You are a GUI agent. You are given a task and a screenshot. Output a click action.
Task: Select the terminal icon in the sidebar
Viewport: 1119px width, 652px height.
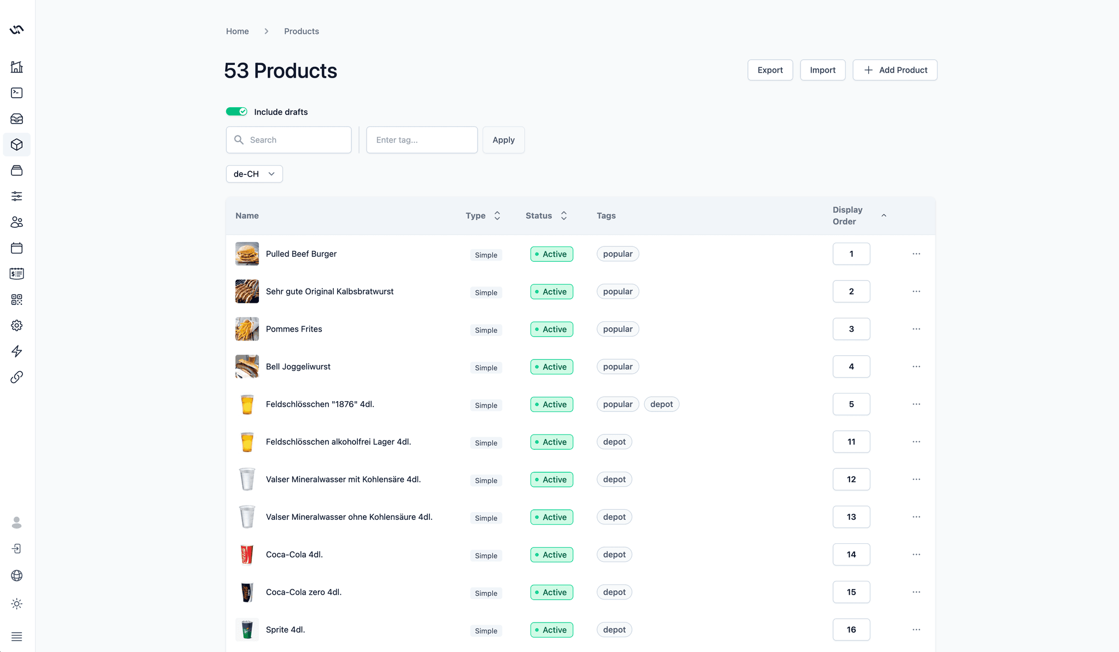click(16, 93)
